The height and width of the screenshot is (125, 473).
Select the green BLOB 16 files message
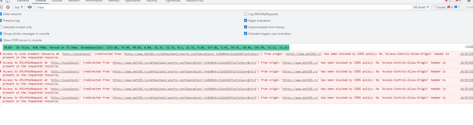click(x=146, y=48)
